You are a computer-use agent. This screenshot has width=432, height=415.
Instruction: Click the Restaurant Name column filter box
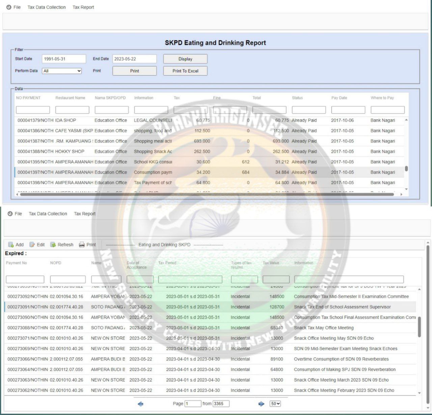[x=72, y=110]
